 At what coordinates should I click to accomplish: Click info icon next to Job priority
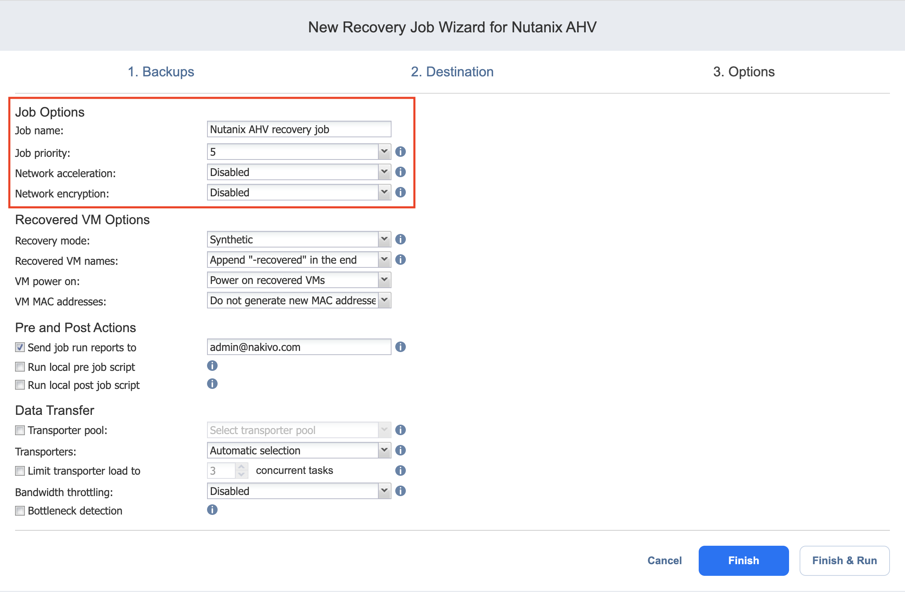coord(401,152)
